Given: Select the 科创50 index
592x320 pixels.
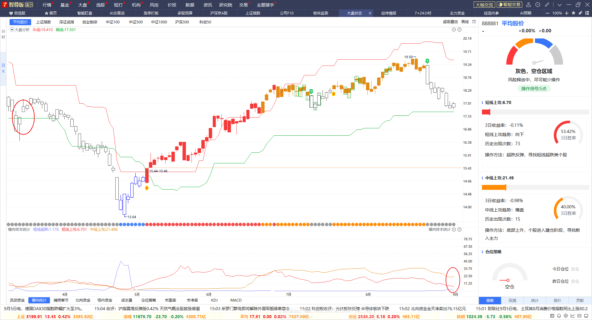Looking at the screenshot, I should pos(205,22).
